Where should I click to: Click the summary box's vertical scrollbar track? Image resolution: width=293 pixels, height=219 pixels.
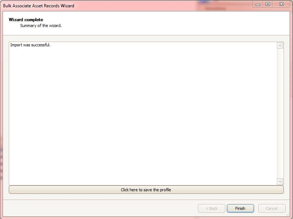tap(280, 113)
